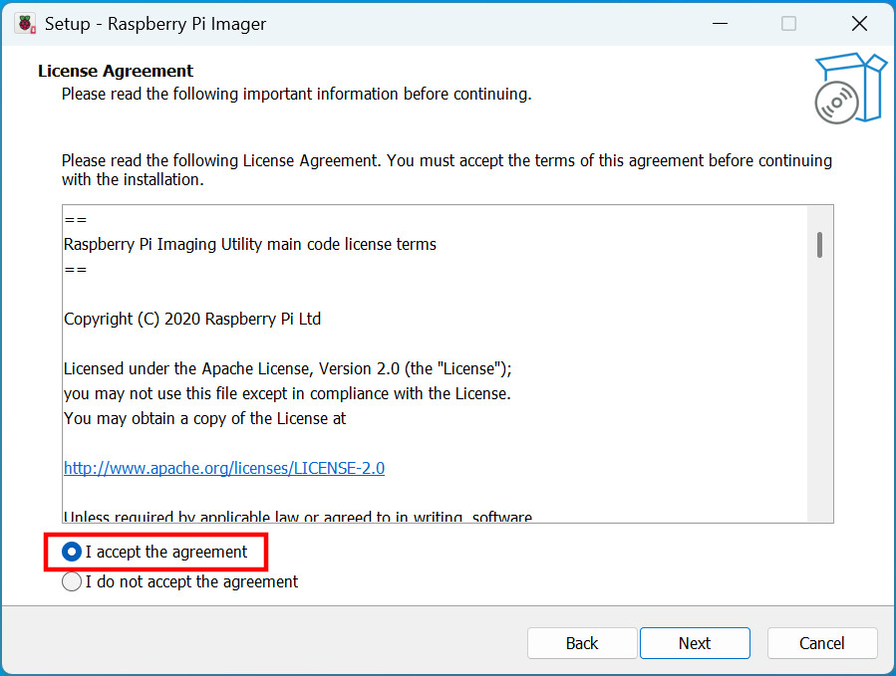Click the "License Agreement" bold heading
The width and height of the screenshot is (896, 676).
click(x=116, y=71)
